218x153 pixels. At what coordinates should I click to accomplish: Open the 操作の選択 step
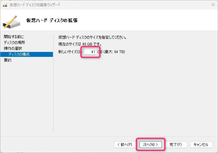tap(13, 49)
